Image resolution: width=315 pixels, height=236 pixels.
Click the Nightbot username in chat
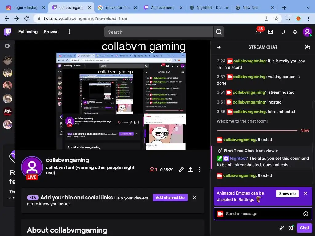click(x=238, y=159)
